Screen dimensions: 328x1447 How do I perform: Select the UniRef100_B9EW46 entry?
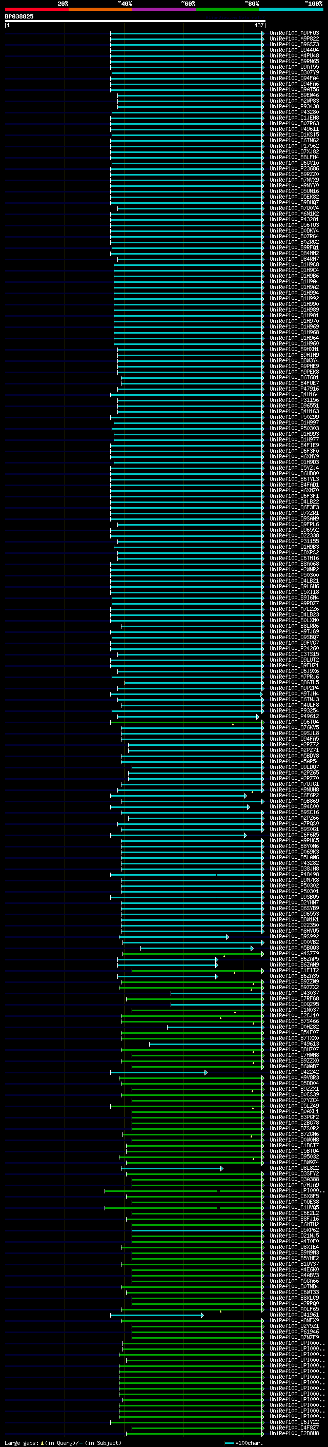(294, 95)
